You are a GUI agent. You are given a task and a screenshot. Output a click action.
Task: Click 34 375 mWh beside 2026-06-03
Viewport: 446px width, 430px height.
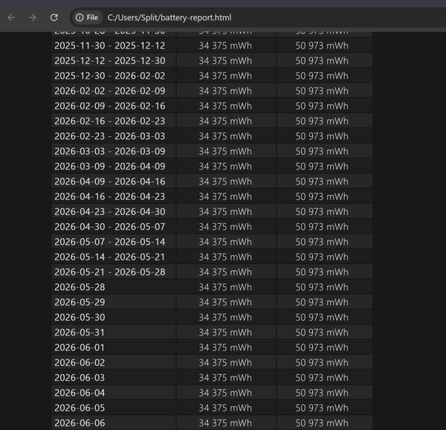coord(225,378)
